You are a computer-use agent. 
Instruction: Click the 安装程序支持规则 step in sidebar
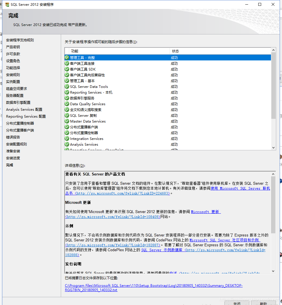pyautogui.click(x=20, y=40)
